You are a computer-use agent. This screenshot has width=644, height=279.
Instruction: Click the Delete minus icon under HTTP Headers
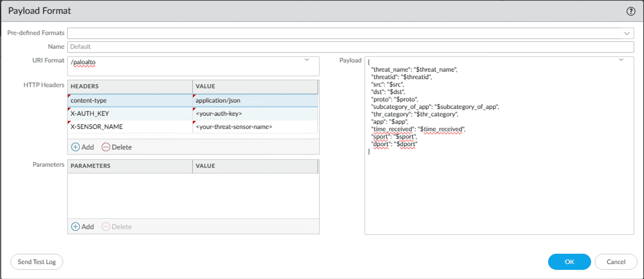pyautogui.click(x=106, y=147)
